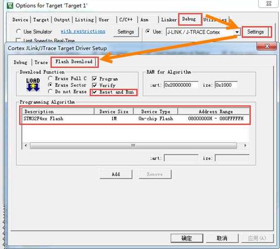Select the Flash Download tab

point(74,62)
